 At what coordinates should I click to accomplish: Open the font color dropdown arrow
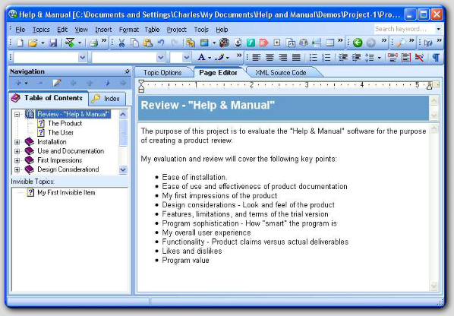click(210, 58)
